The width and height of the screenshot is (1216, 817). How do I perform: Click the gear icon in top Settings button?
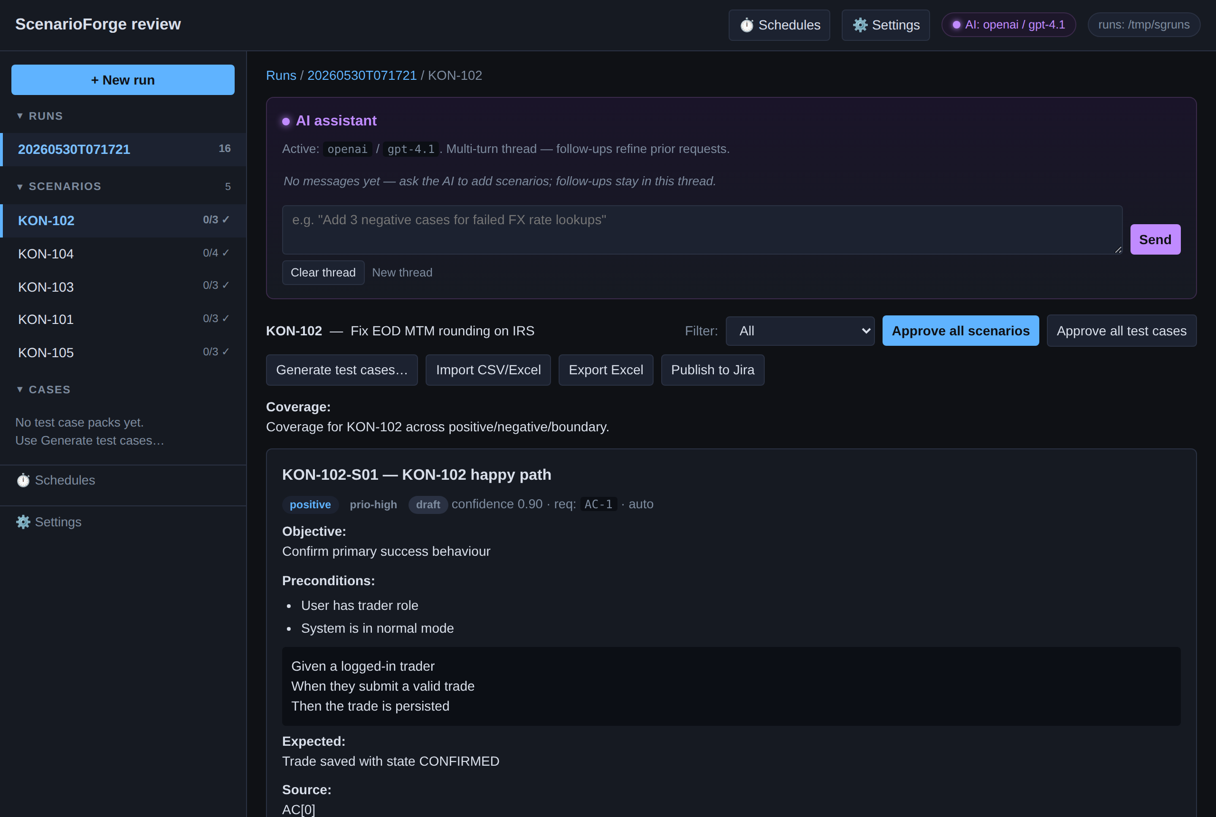(x=860, y=25)
